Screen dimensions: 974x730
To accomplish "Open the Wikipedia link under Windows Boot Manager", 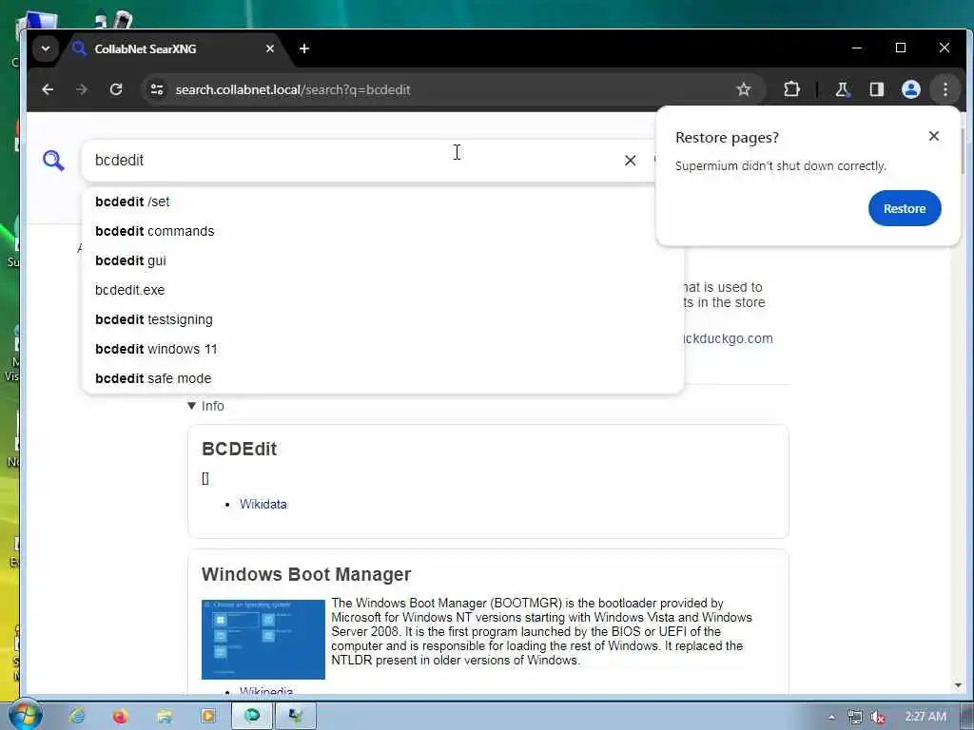I will [266, 690].
